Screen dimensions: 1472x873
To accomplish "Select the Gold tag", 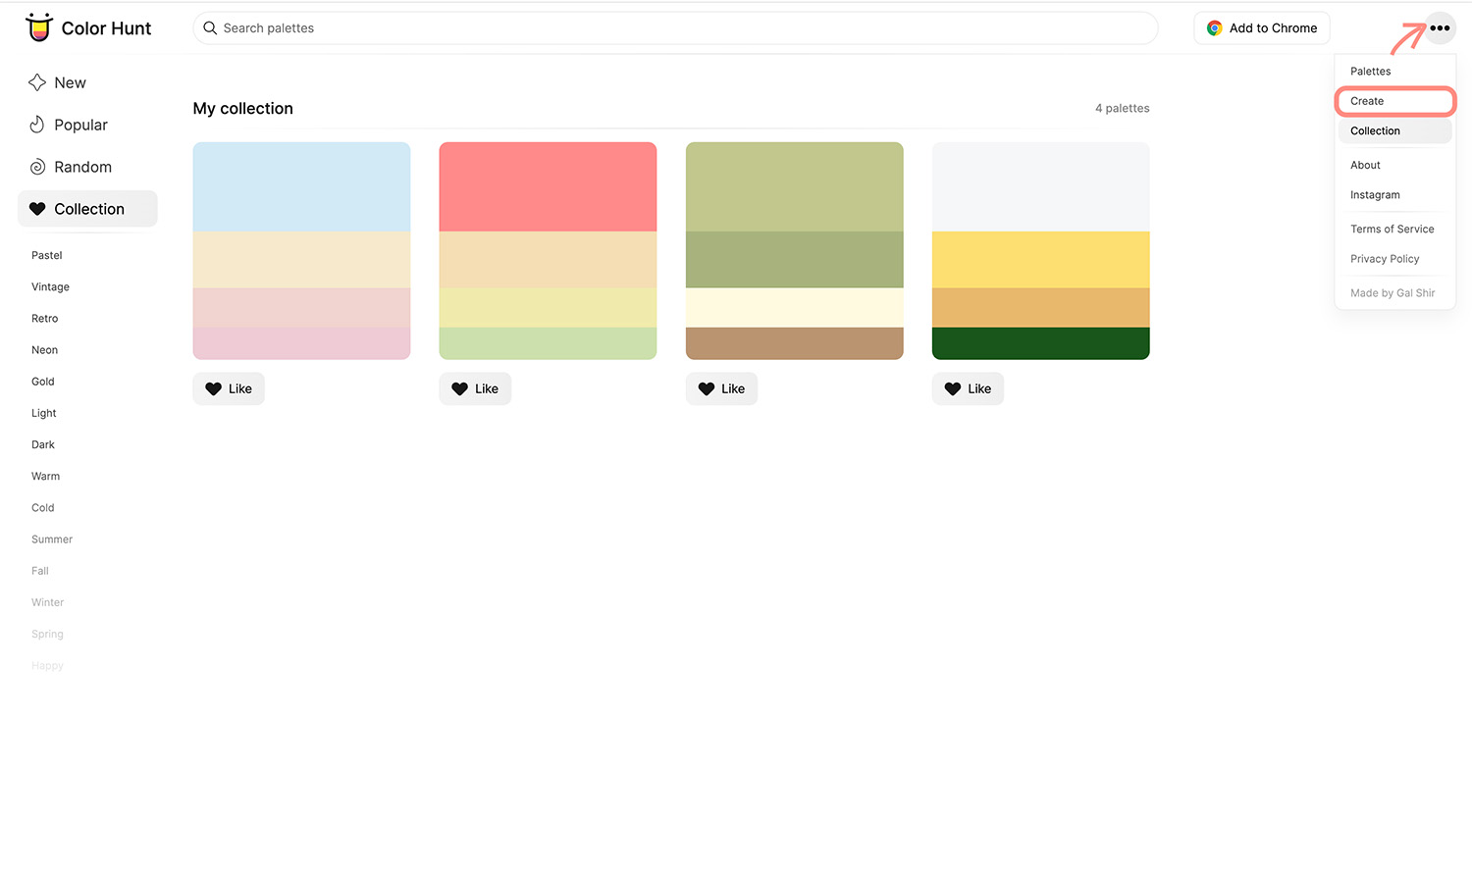I will [x=43, y=382].
